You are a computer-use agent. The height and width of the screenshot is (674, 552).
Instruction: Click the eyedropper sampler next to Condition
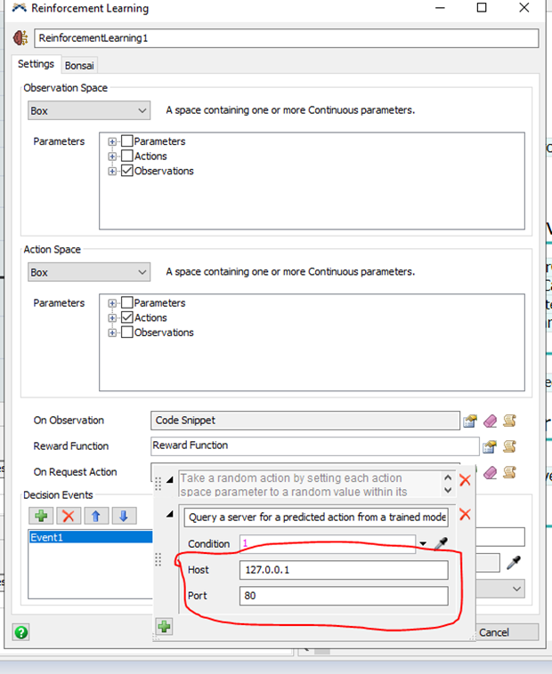point(440,543)
